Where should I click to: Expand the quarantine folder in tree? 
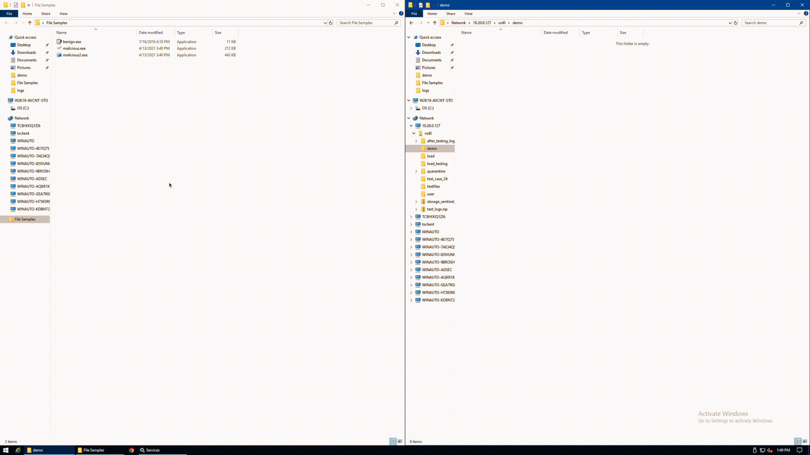point(416,171)
